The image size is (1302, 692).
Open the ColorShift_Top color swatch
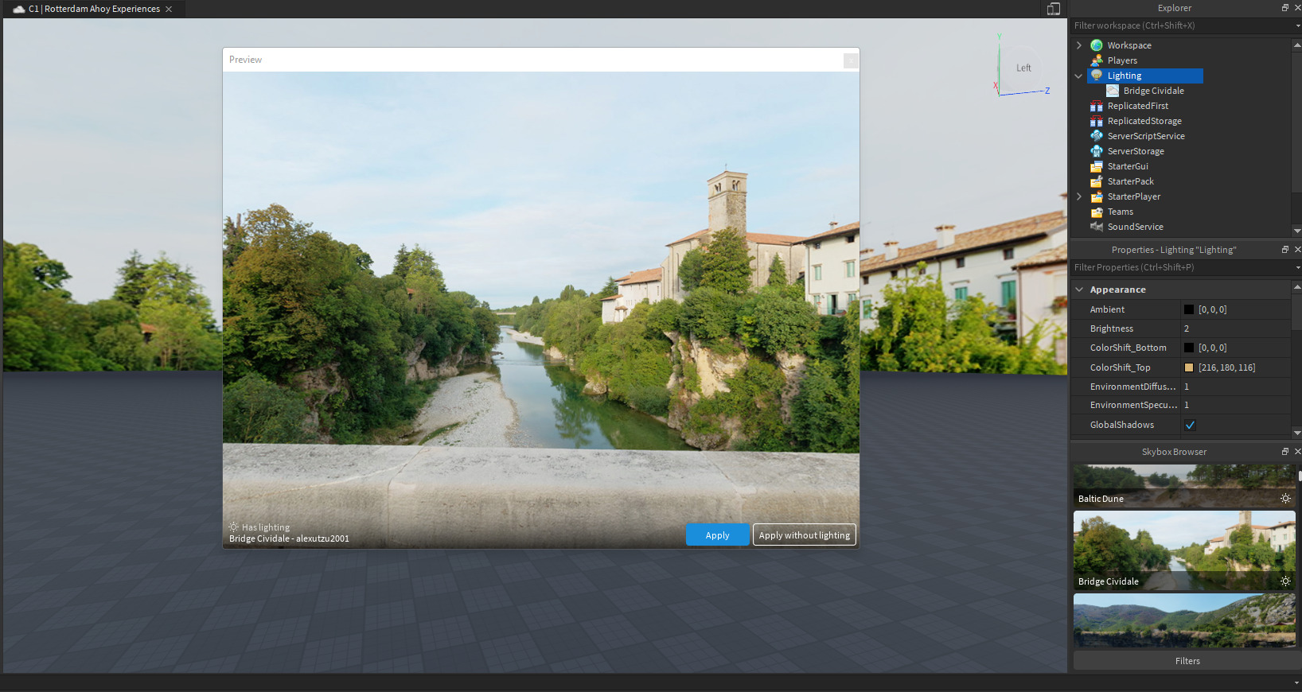[1189, 367]
